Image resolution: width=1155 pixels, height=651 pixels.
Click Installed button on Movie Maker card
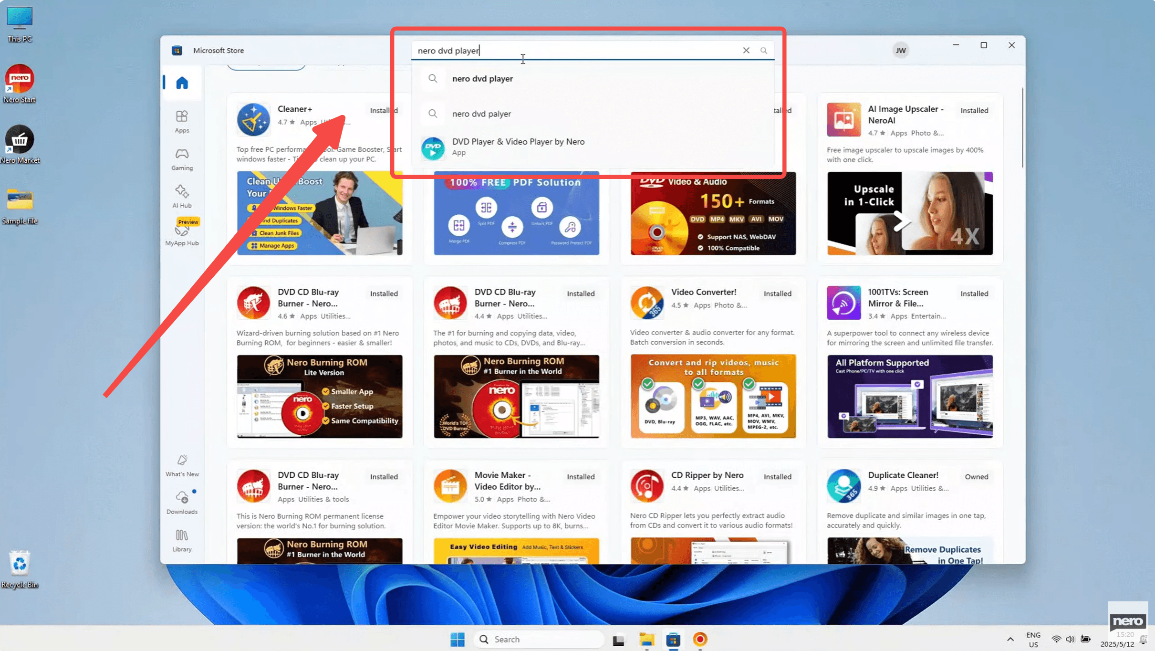click(x=581, y=477)
